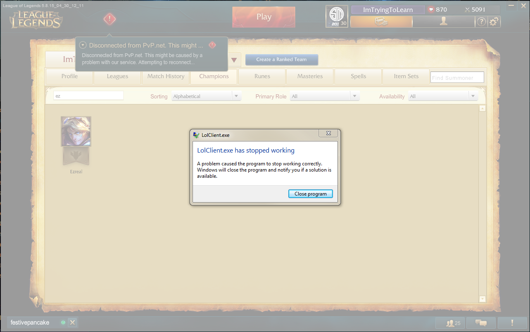Close the festivepancake chat tab
This screenshot has width=530, height=332.
[x=72, y=322]
